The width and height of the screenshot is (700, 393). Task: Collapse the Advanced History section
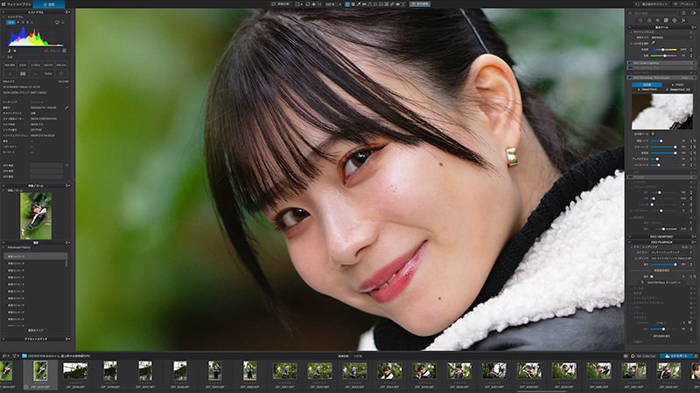pos(3,247)
